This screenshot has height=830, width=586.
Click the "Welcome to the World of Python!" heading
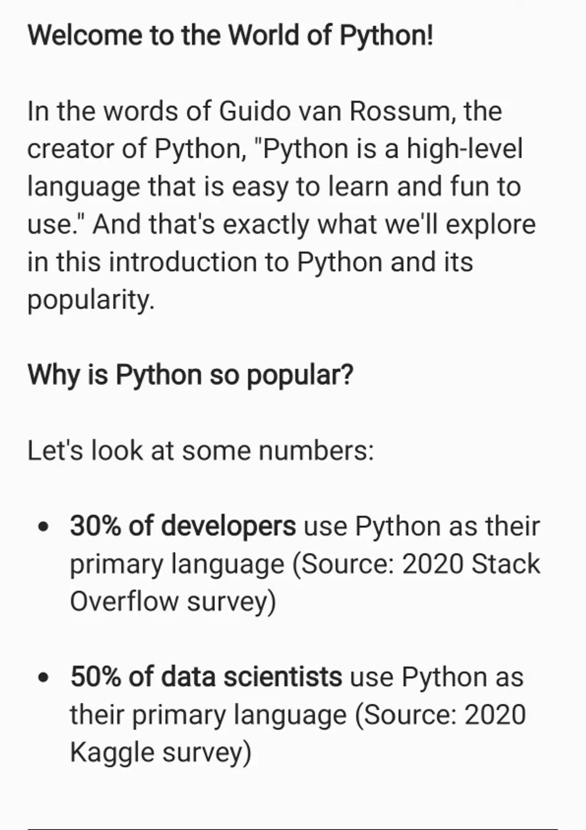pos(230,35)
